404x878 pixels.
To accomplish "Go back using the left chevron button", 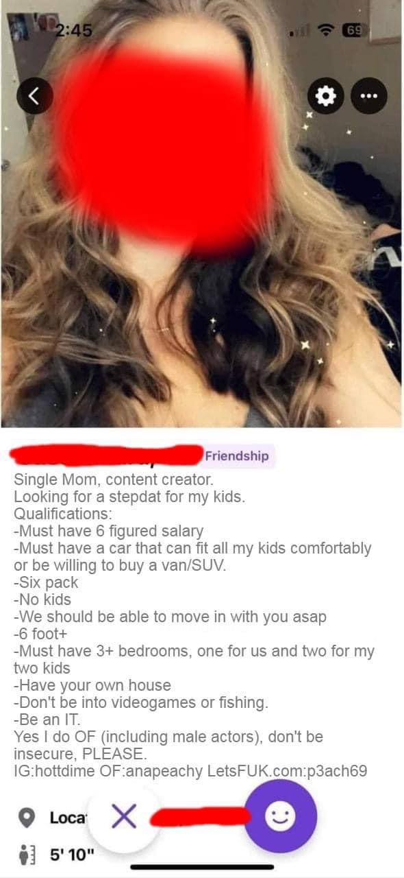I will coord(38,96).
